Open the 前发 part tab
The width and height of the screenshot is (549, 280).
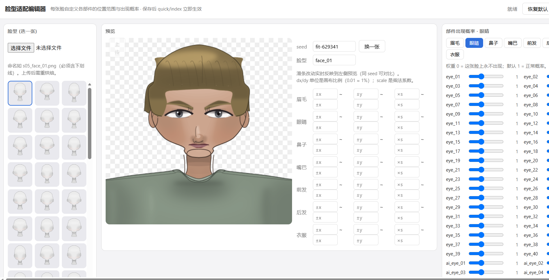[532, 43]
